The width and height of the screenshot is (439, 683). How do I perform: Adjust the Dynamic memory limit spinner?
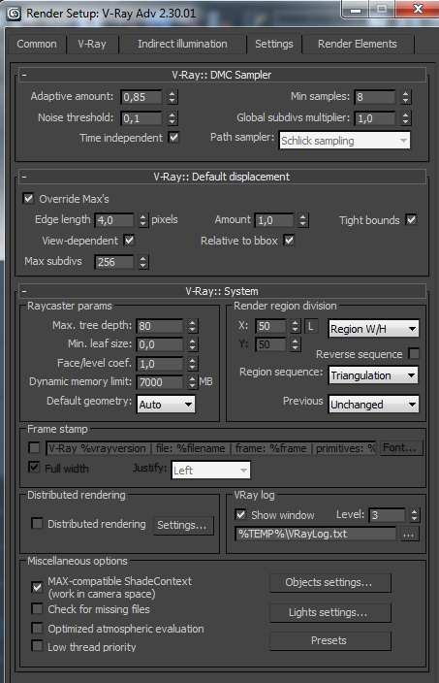click(192, 382)
